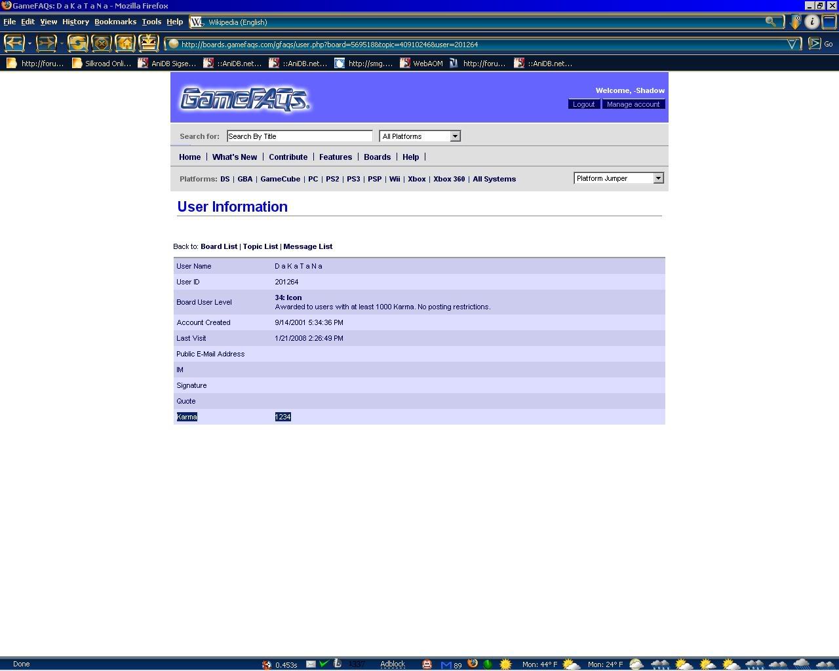The width and height of the screenshot is (839, 671).
Task: Open the Forward button history dropdown arrow
Action: [x=62, y=44]
